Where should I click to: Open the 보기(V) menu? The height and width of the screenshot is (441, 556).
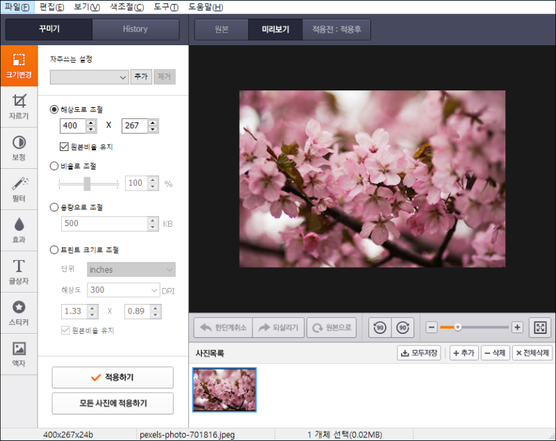(87, 7)
